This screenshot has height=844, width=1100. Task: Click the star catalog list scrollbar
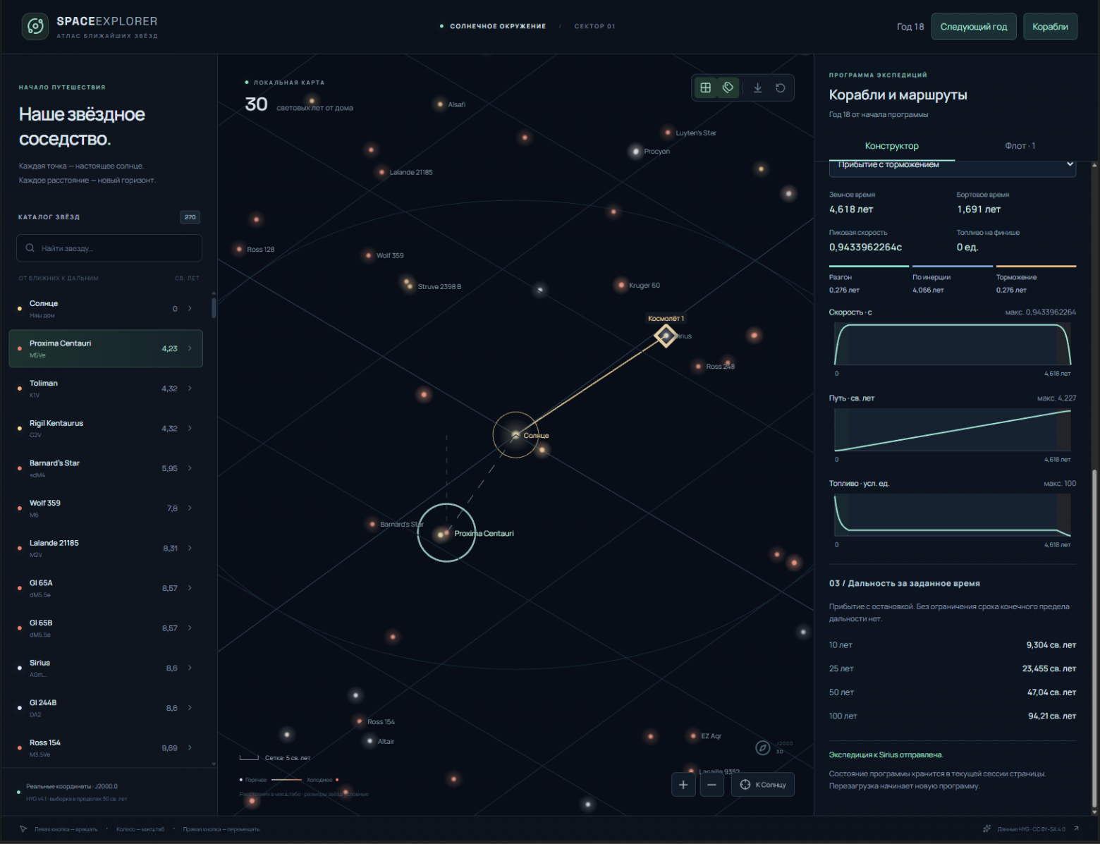coord(214,307)
